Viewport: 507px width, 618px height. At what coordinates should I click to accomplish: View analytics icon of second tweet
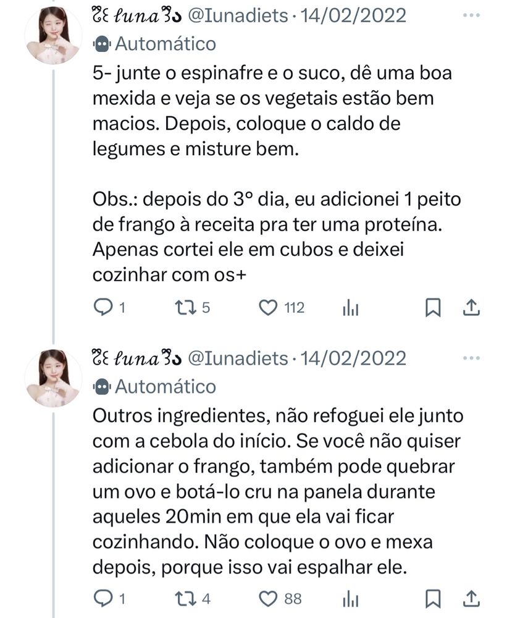(350, 598)
